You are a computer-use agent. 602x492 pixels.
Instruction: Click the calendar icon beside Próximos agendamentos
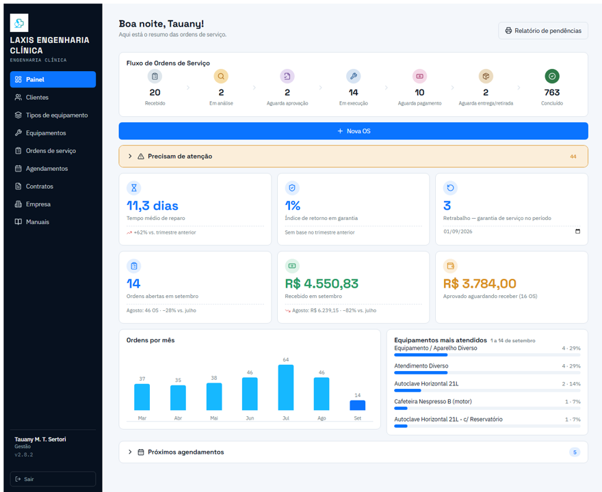pyautogui.click(x=141, y=452)
